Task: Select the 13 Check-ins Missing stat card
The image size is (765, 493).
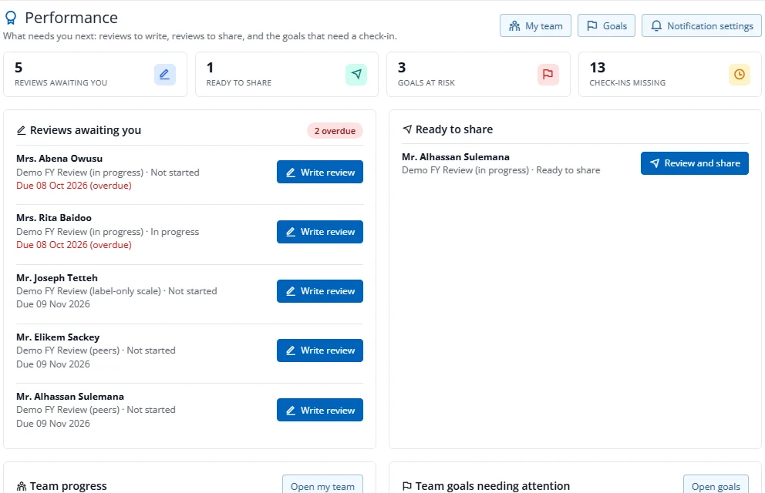Action: tap(670, 75)
